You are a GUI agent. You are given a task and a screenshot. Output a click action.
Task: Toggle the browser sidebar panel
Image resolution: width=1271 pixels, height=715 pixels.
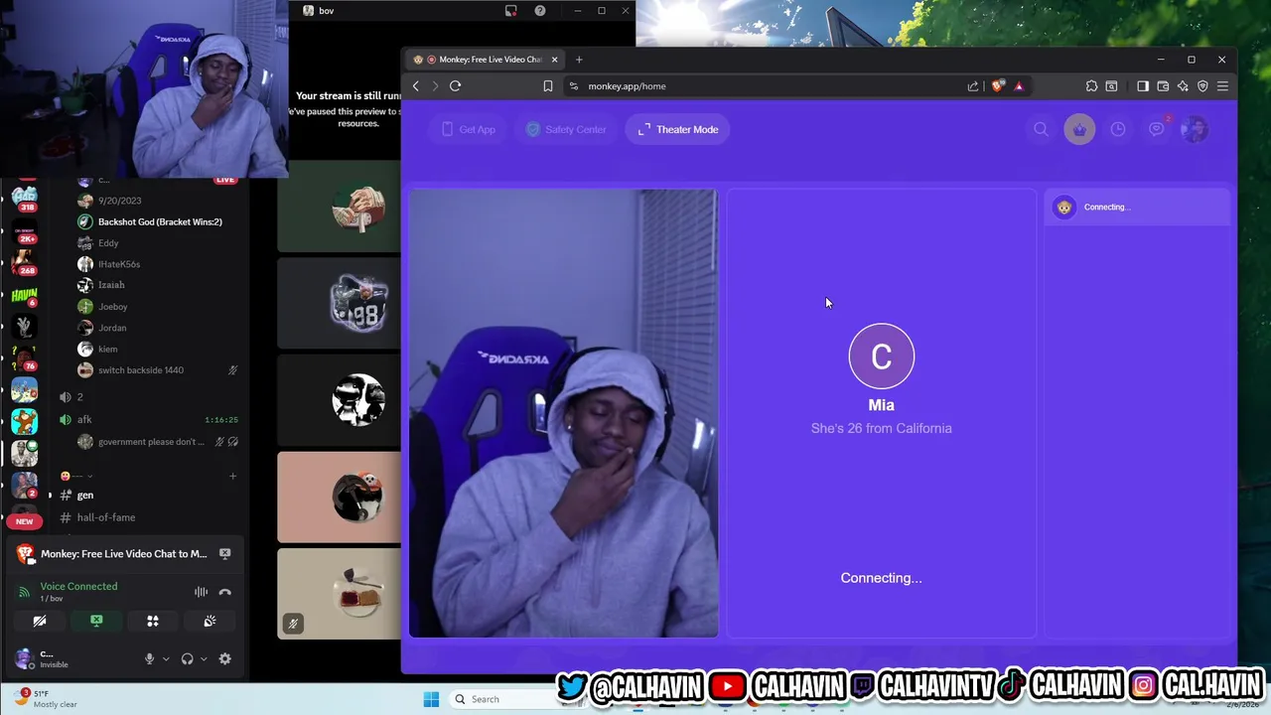(1143, 86)
